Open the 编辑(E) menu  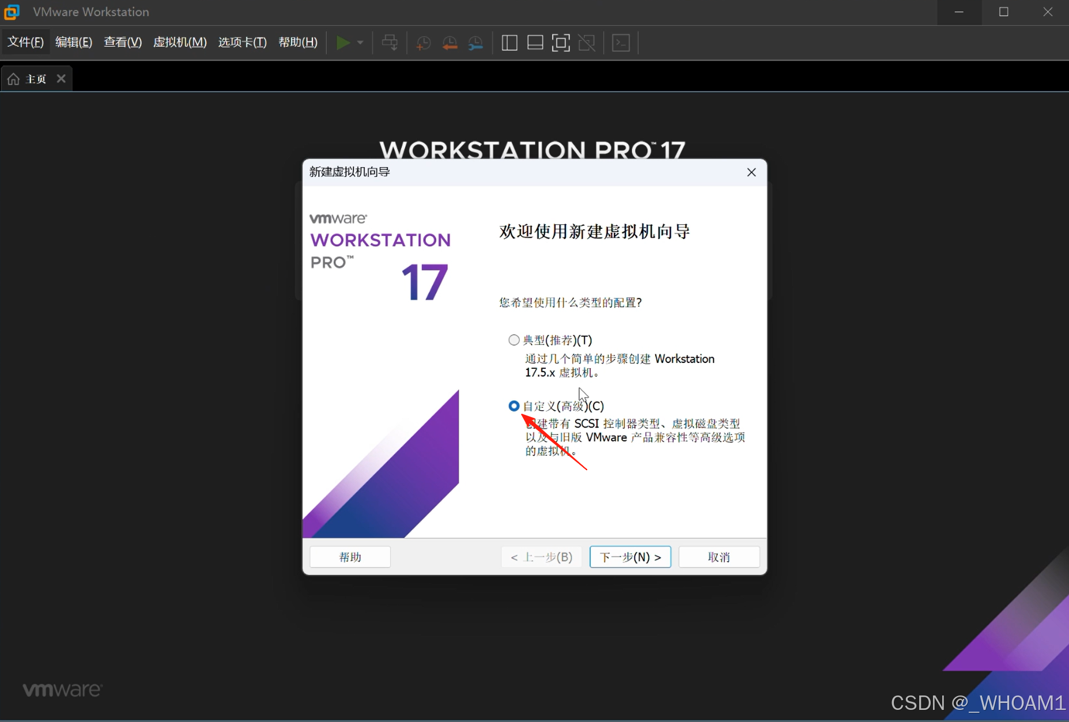(x=74, y=42)
